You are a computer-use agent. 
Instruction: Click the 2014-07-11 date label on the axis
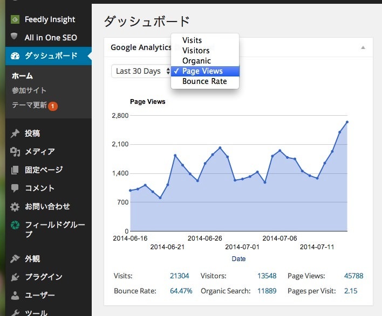317,247
